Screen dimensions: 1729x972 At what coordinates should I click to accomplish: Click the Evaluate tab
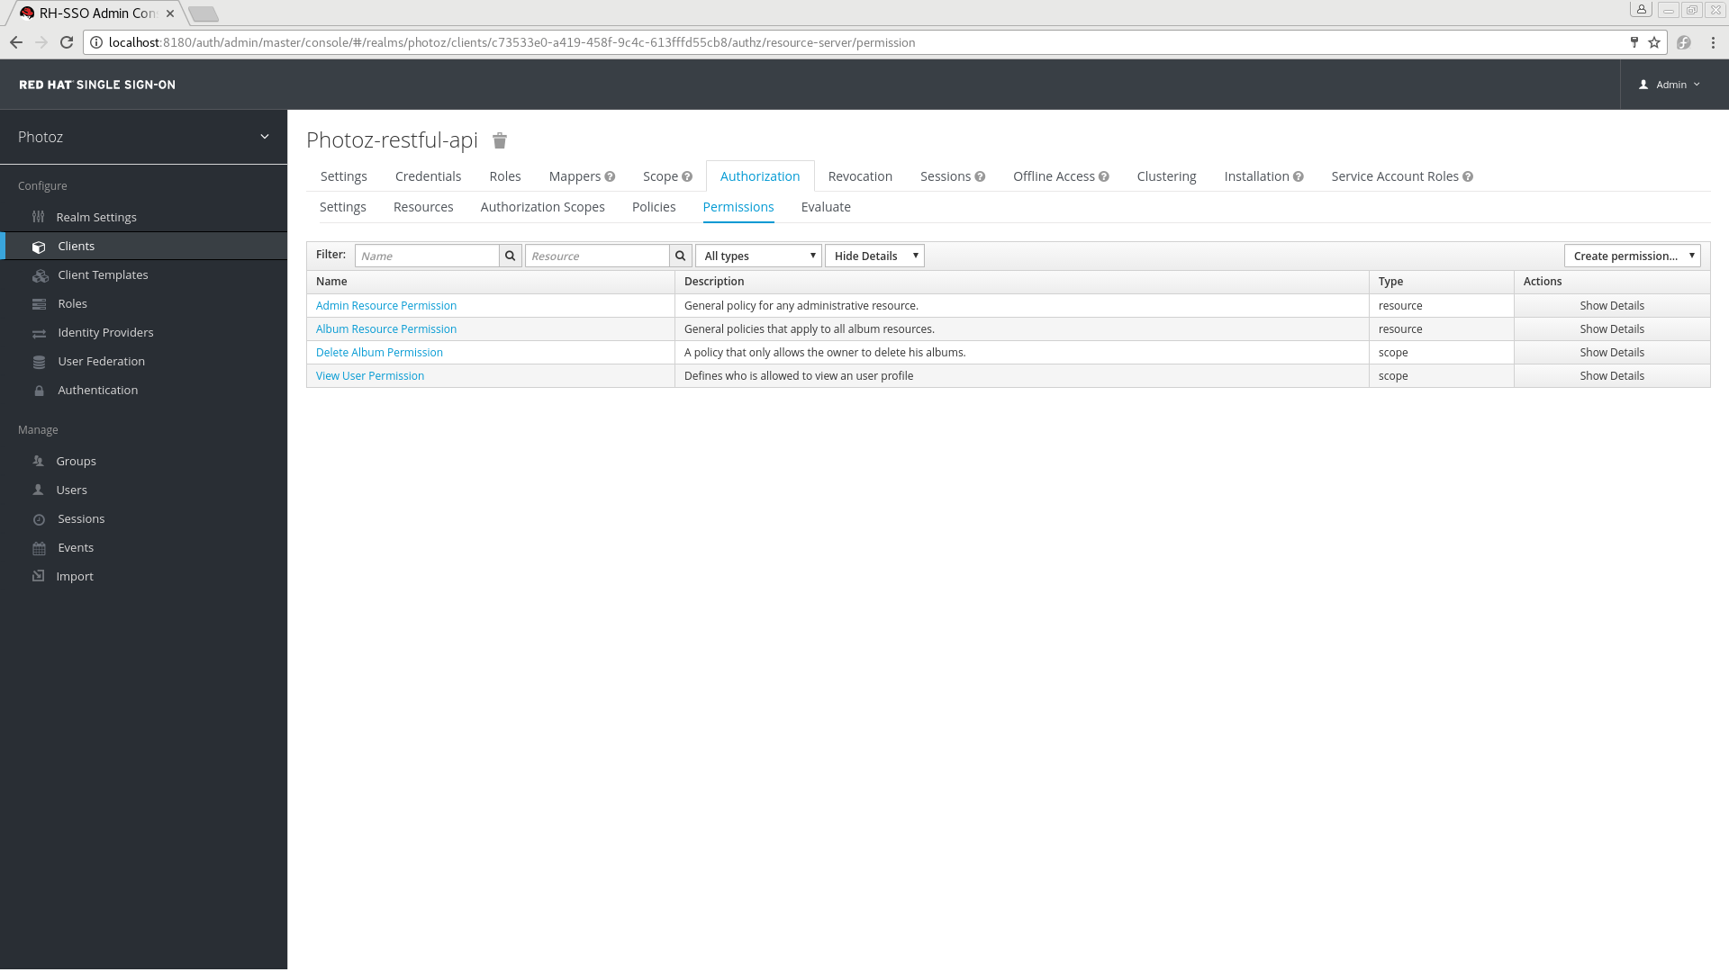pyautogui.click(x=825, y=206)
